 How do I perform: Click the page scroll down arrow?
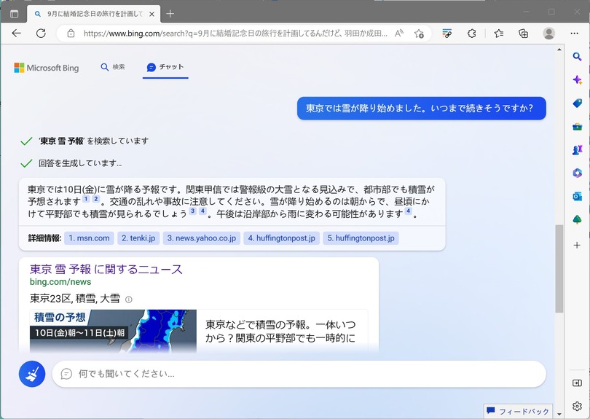(x=559, y=414)
